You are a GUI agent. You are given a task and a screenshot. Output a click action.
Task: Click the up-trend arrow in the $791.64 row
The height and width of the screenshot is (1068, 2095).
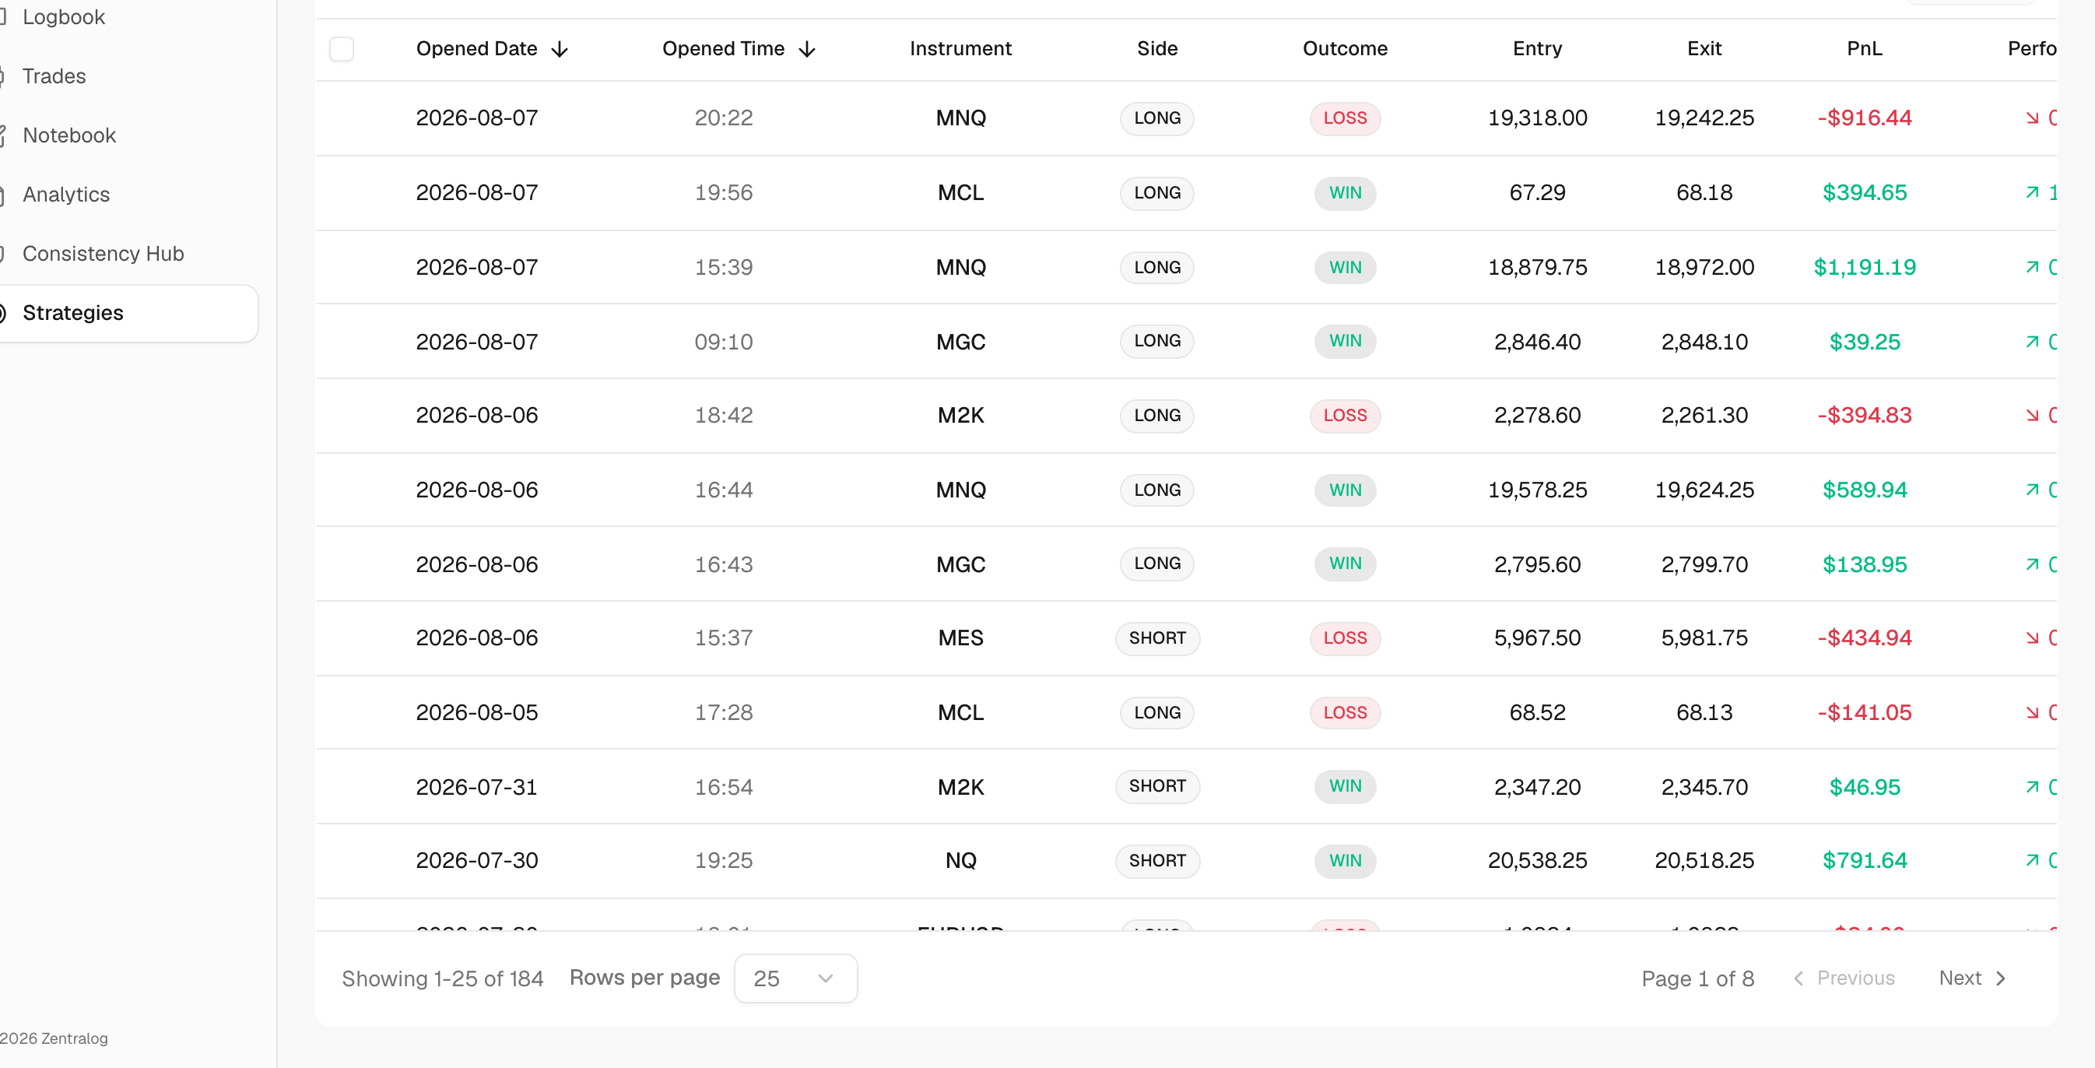[2033, 861]
